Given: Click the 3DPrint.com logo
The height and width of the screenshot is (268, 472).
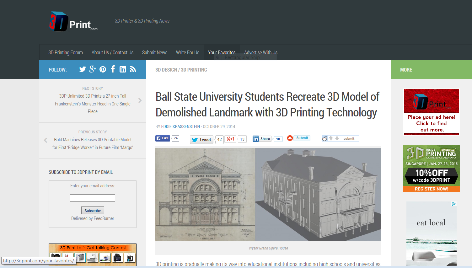Looking at the screenshot, I should click(x=73, y=22).
